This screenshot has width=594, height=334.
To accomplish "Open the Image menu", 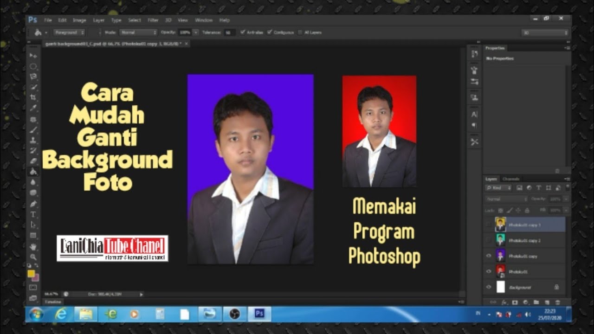I will click(79, 20).
